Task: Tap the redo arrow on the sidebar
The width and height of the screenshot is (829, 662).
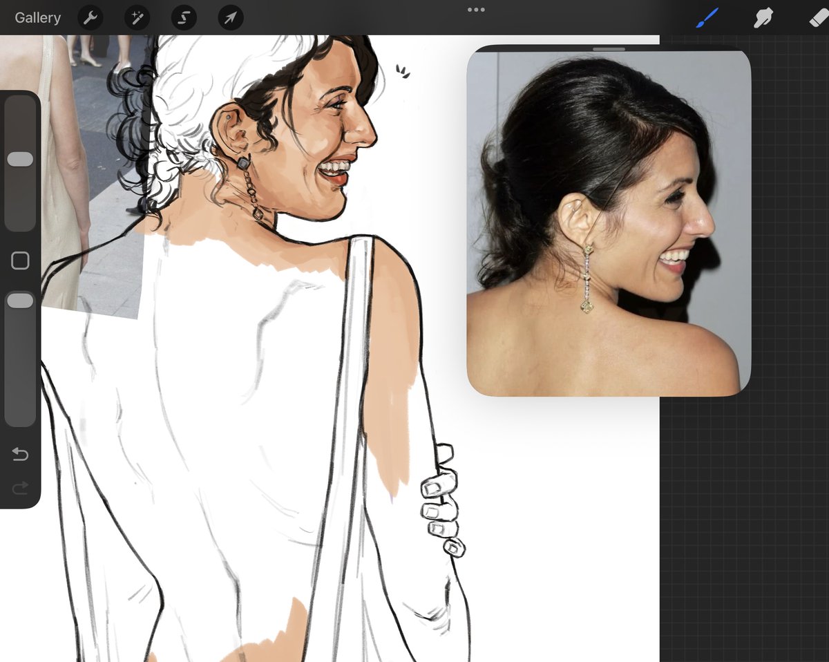Action: [21, 488]
